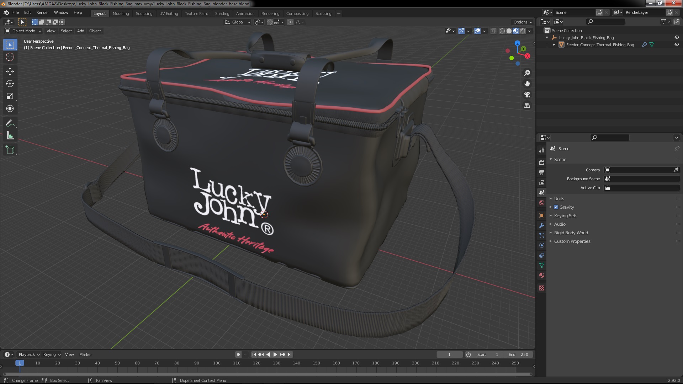
Task: Open the Modifier properties tab
Action: tap(542, 225)
